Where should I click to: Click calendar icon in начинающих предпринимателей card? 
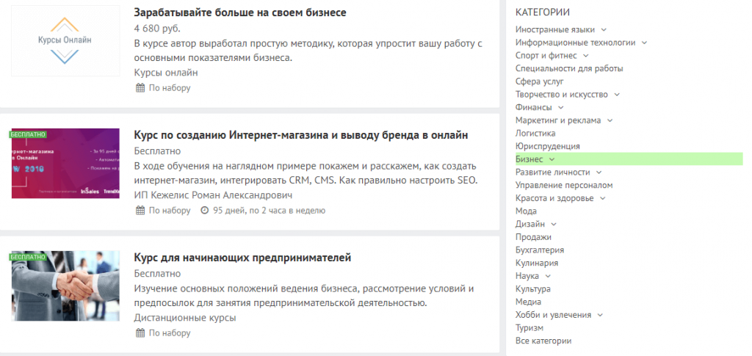(x=140, y=333)
